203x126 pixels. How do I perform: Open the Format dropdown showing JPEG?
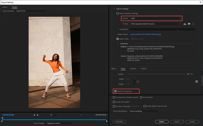[155, 19]
